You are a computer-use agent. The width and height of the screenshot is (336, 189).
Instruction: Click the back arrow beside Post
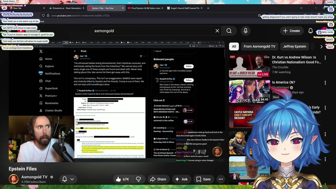75,51
